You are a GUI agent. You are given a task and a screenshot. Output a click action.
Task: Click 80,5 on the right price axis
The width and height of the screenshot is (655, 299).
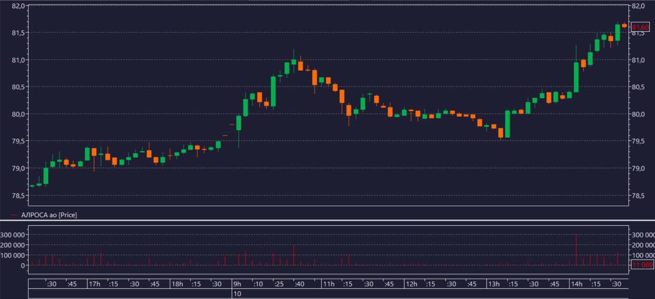(639, 87)
